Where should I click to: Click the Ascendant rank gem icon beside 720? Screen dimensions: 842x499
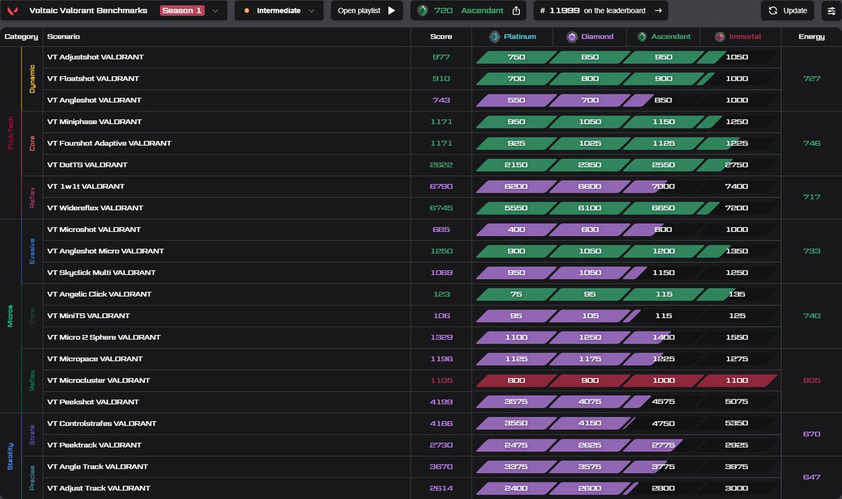(x=422, y=11)
